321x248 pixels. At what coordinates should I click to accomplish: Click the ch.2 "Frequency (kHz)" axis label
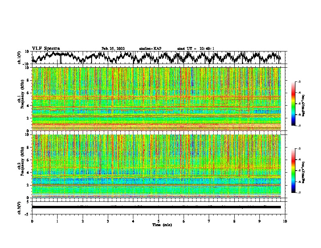click(22, 161)
